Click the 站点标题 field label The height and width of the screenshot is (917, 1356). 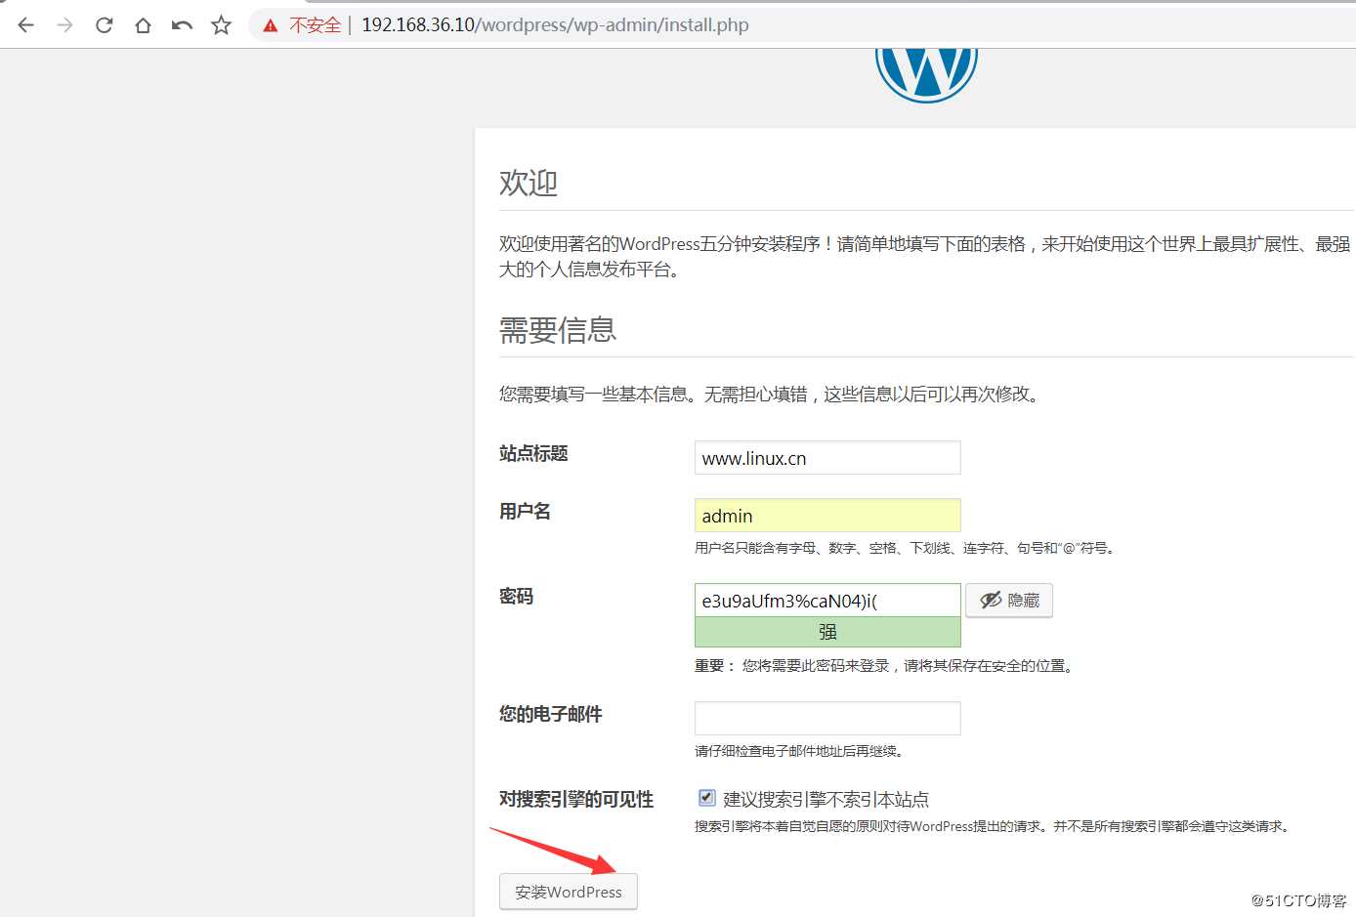pyautogui.click(x=533, y=453)
